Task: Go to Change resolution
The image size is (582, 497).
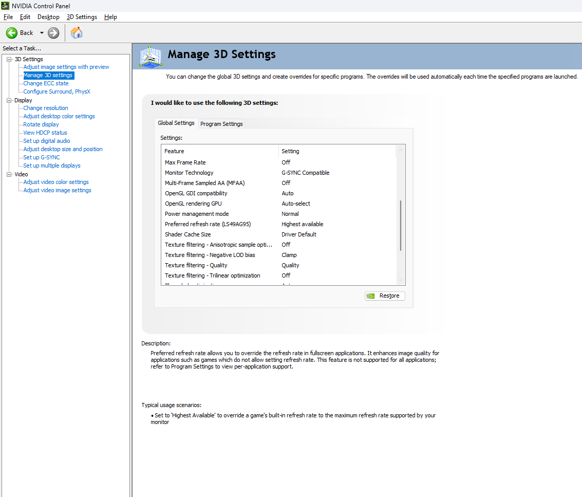Action: [46, 108]
